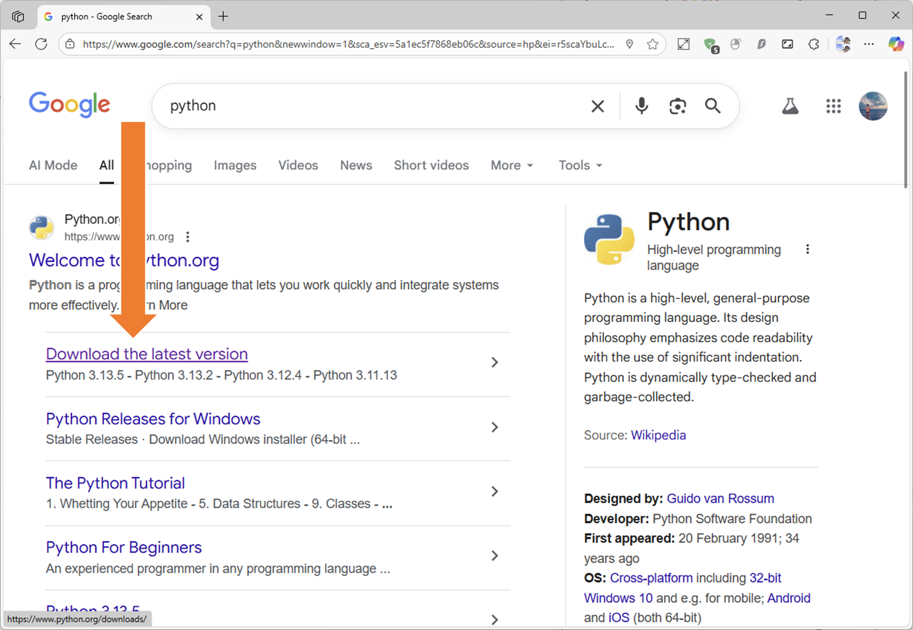Expand chevron beside Python Releases for Windows
This screenshot has height=630, width=913.
coord(494,427)
